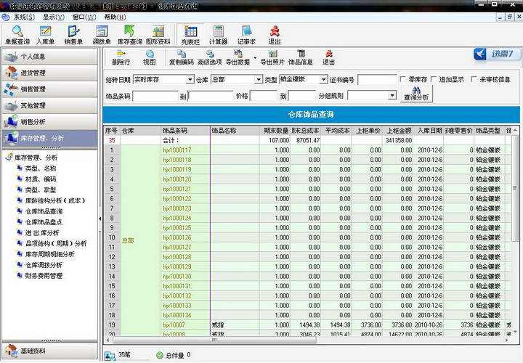Click the 35笔 status bar icon
Image resolution: width=523 pixels, height=363 pixels.
[x=110, y=356]
